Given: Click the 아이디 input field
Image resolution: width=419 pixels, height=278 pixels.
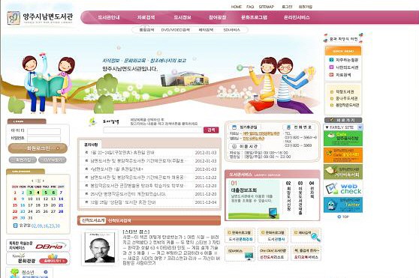Looking at the screenshot, I should pyautogui.click(x=44, y=131).
